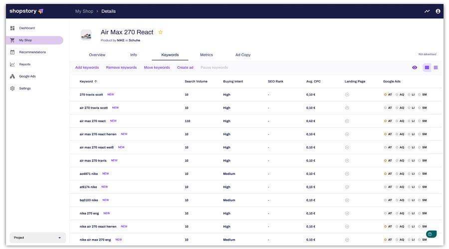Screen dimensions: 449x249
Task: Open the Google Ads logo icon
Action: (x=12, y=76)
